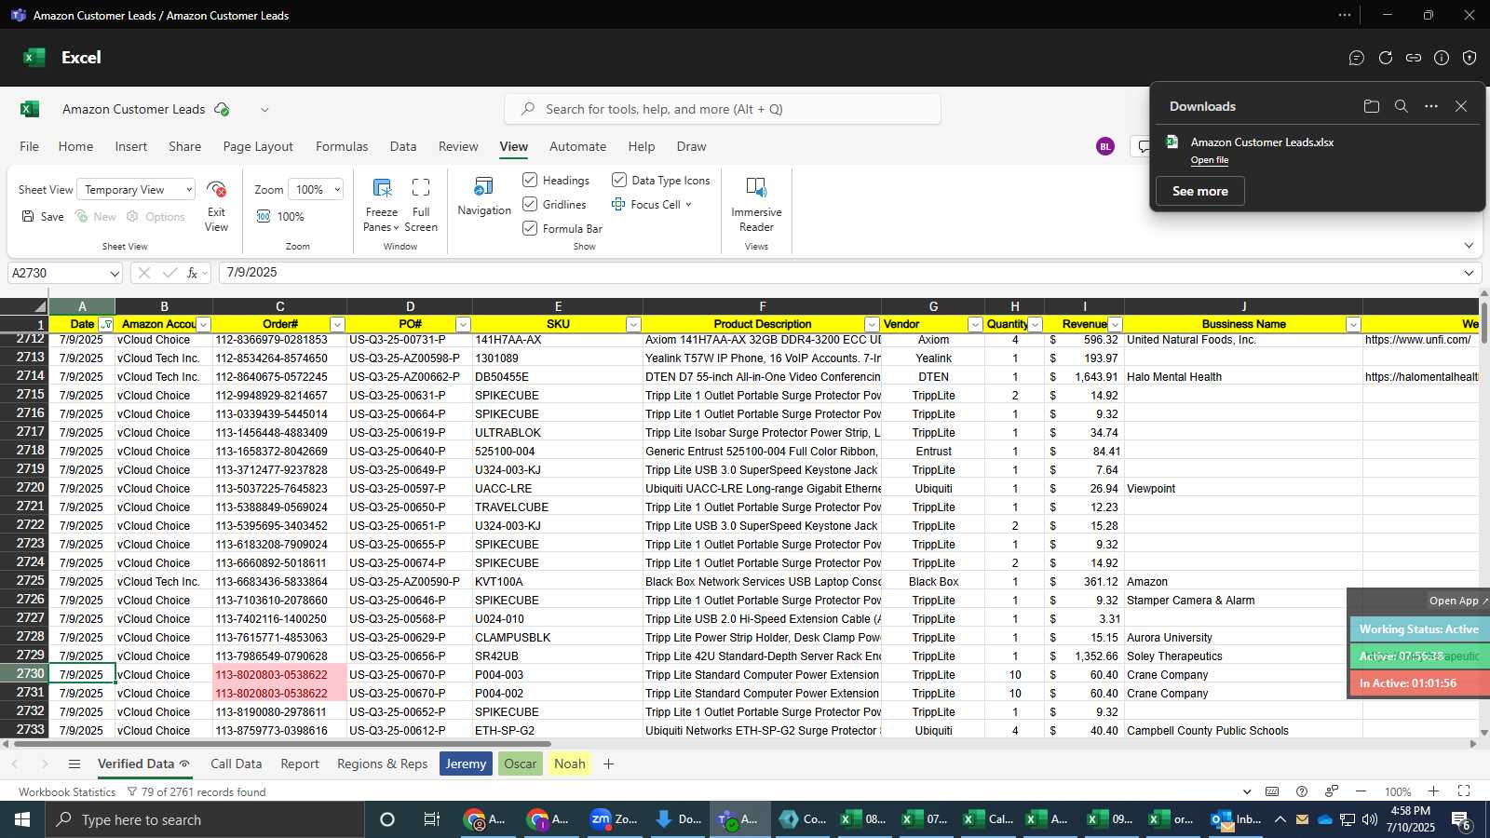Open the Jeremy sheet tab
The width and height of the screenshot is (1490, 838).
(x=466, y=764)
